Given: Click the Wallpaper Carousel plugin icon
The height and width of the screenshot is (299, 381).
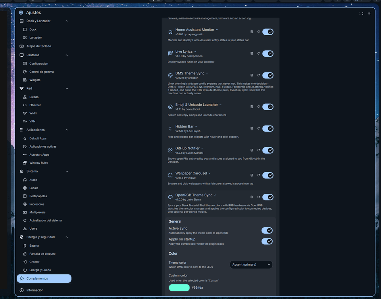Looking at the screenshot, I should point(170,175).
